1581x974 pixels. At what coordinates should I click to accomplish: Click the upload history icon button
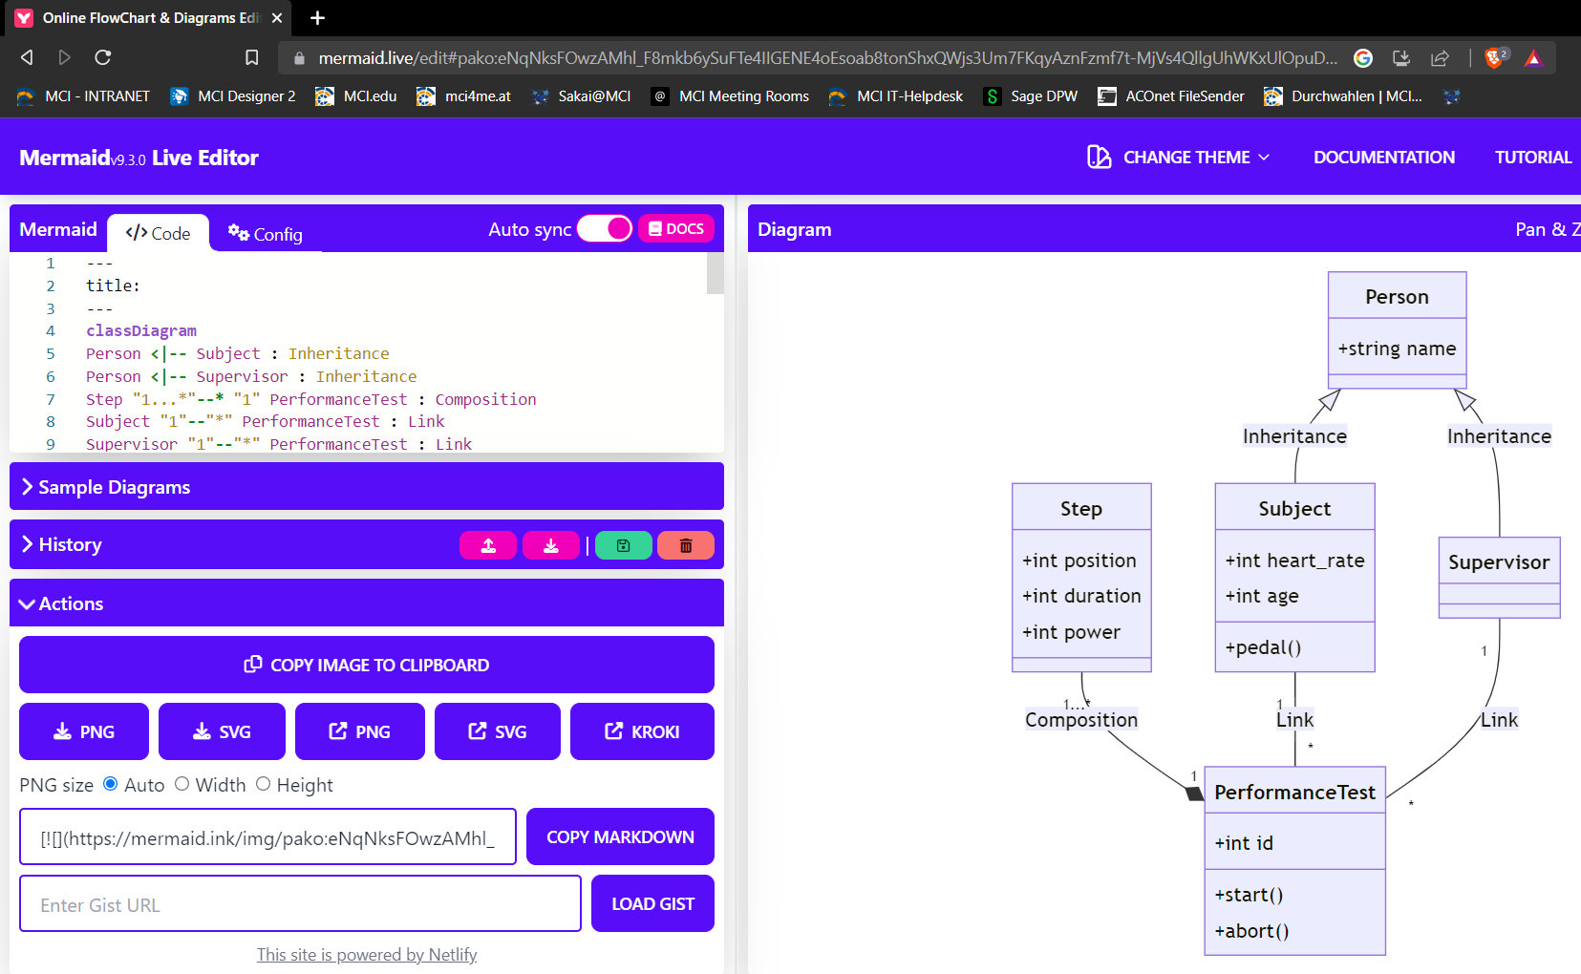[488, 545]
